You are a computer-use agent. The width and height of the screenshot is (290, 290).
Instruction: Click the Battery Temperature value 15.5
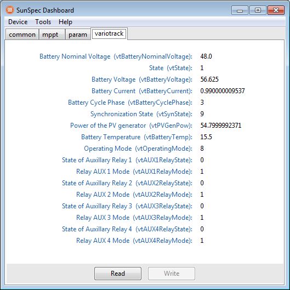click(206, 137)
